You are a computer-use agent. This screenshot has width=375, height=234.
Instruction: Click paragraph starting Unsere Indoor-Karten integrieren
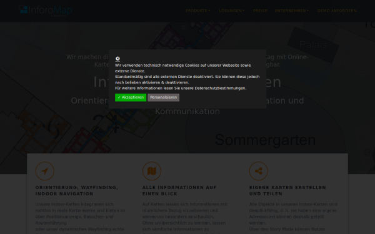tap(81, 218)
